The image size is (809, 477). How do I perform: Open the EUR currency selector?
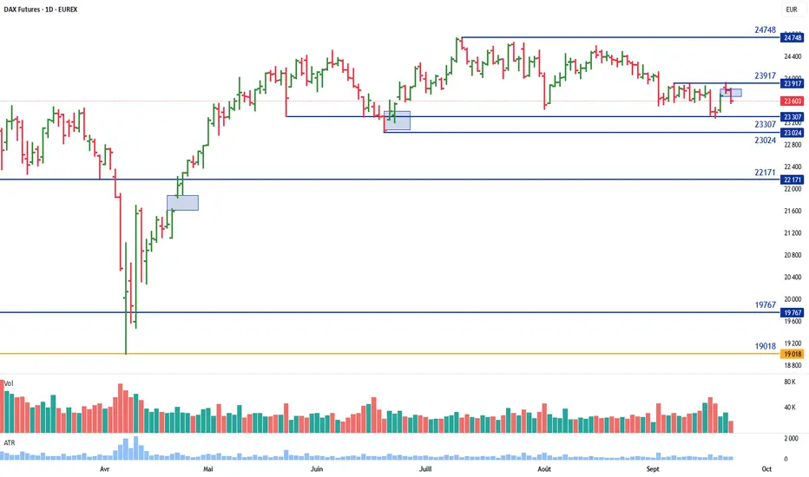click(x=791, y=10)
